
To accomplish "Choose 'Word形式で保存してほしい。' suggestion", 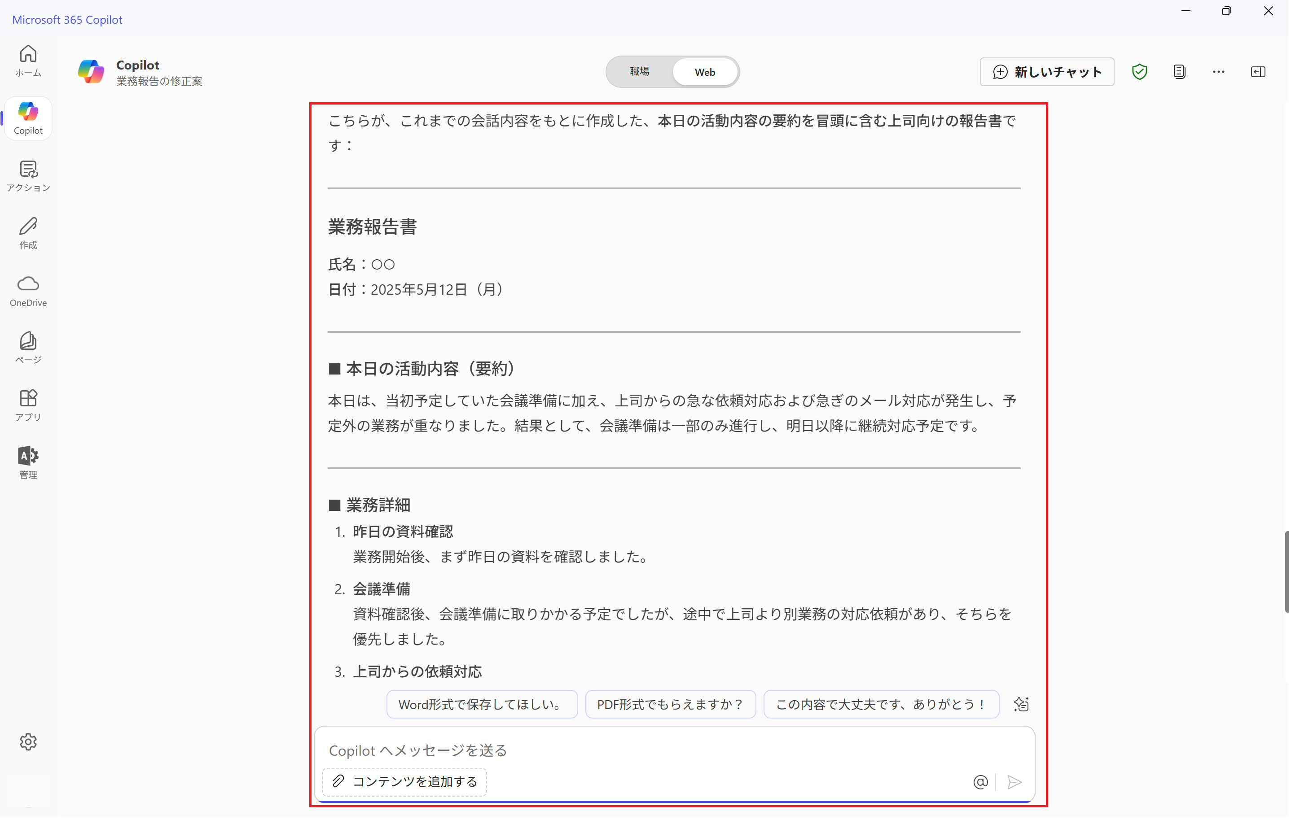I will click(x=483, y=705).
